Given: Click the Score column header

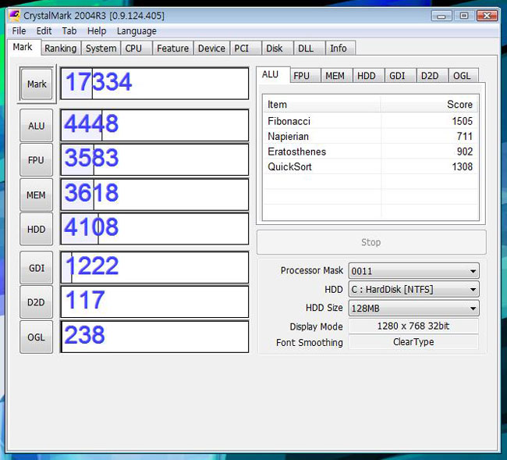Looking at the screenshot, I should 430,105.
